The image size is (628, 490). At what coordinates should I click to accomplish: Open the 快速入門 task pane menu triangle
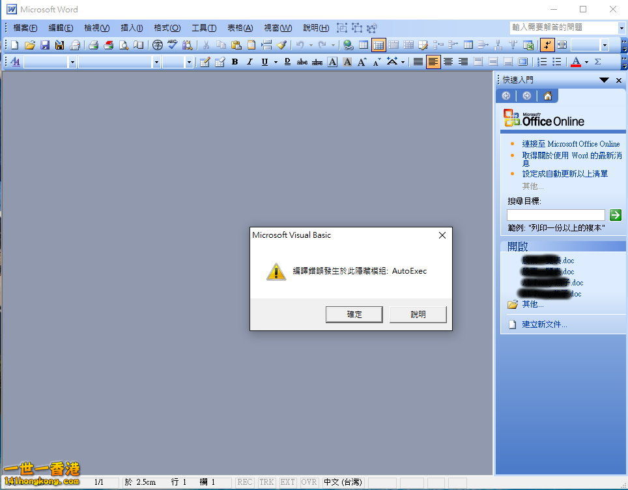604,80
